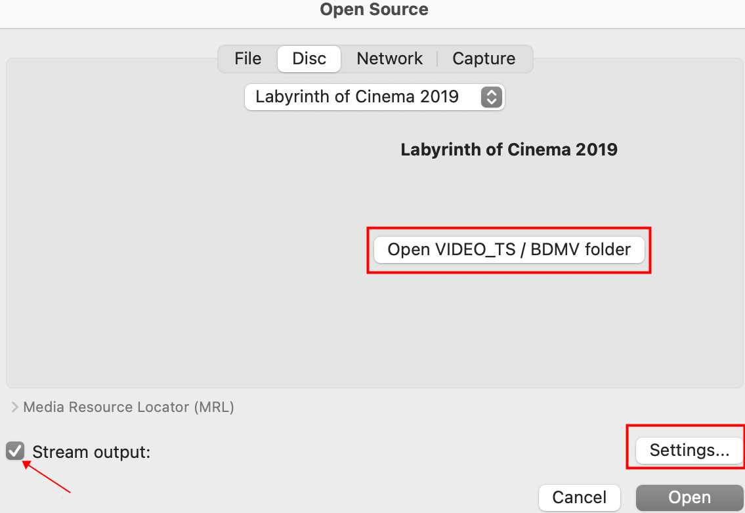Click the Media Resource Locator (MRL) label

129,407
